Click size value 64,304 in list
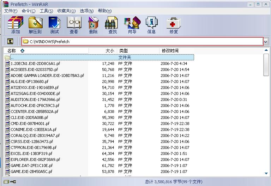Image resolution: width=271 pixels, height=186 pixels. coord(108,154)
